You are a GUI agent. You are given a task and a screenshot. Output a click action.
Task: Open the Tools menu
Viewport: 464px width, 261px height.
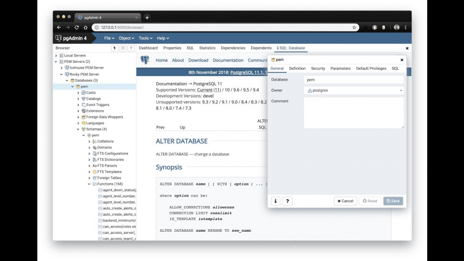pyautogui.click(x=145, y=38)
